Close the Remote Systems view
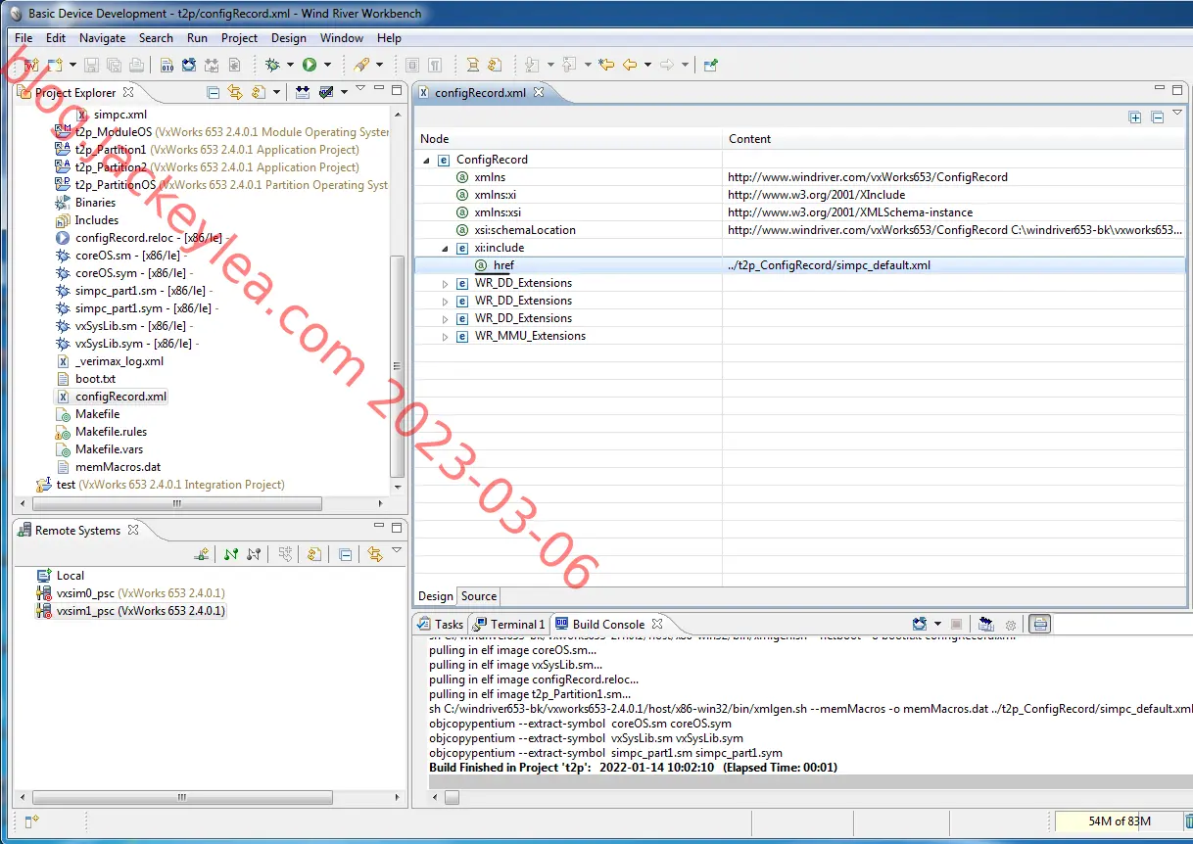The image size is (1193, 844). [133, 530]
